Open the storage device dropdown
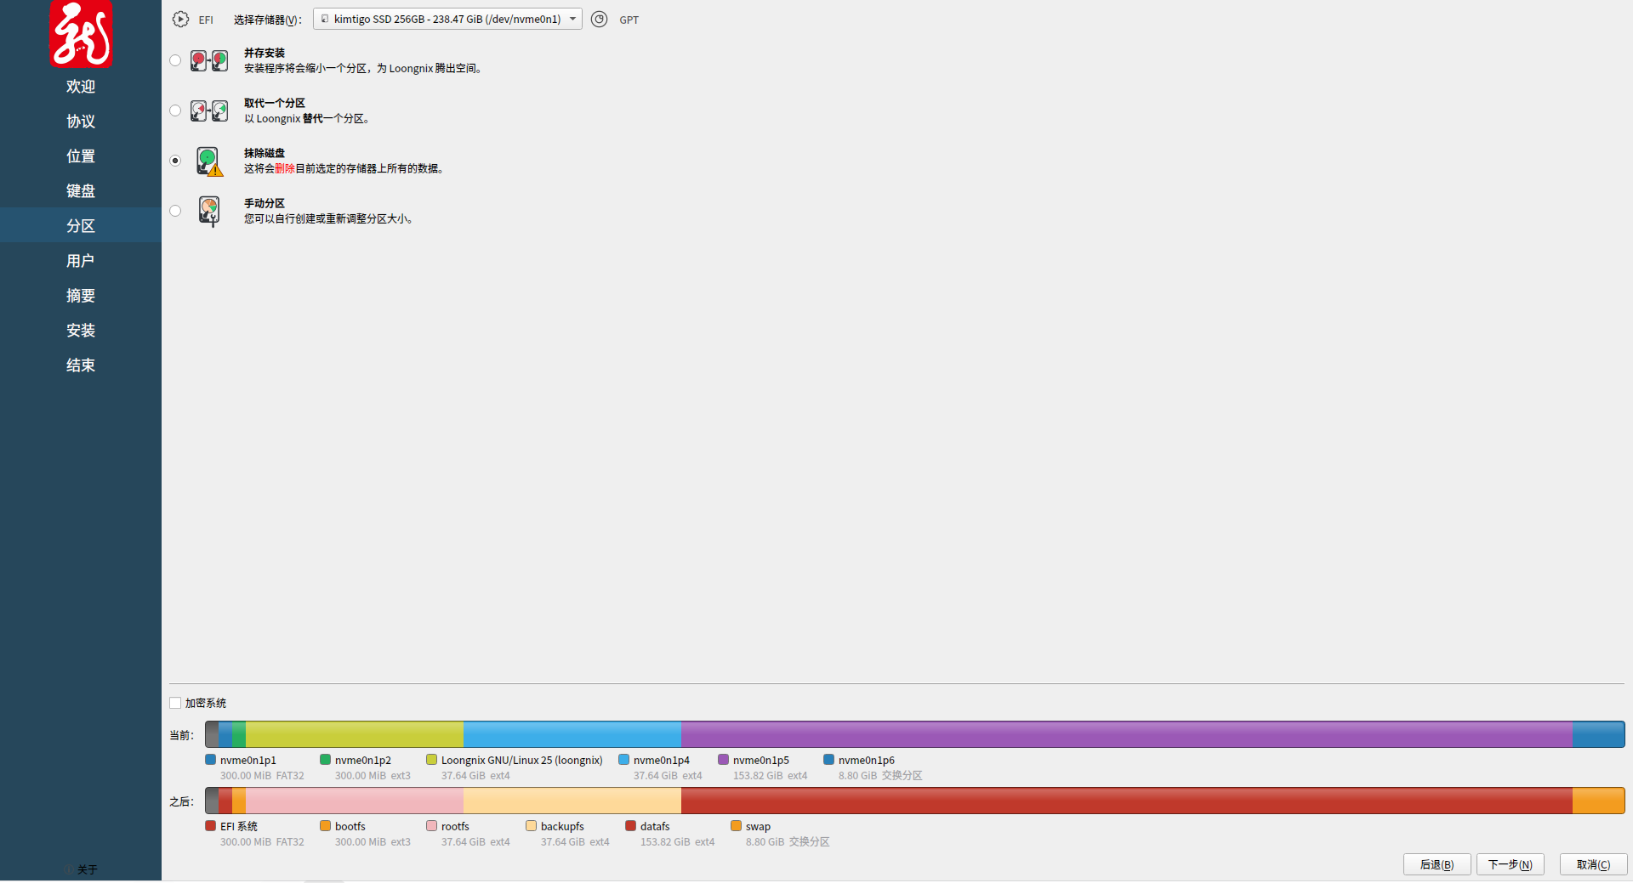This screenshot has width=1633, height=883. 447,20
